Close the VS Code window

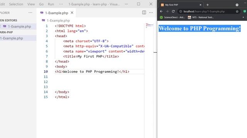151,4
